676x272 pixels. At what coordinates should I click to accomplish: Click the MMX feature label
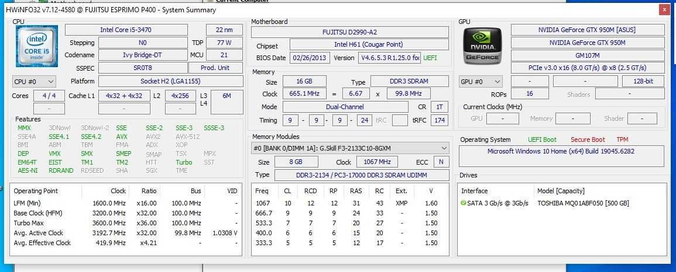tap(24, 128)
